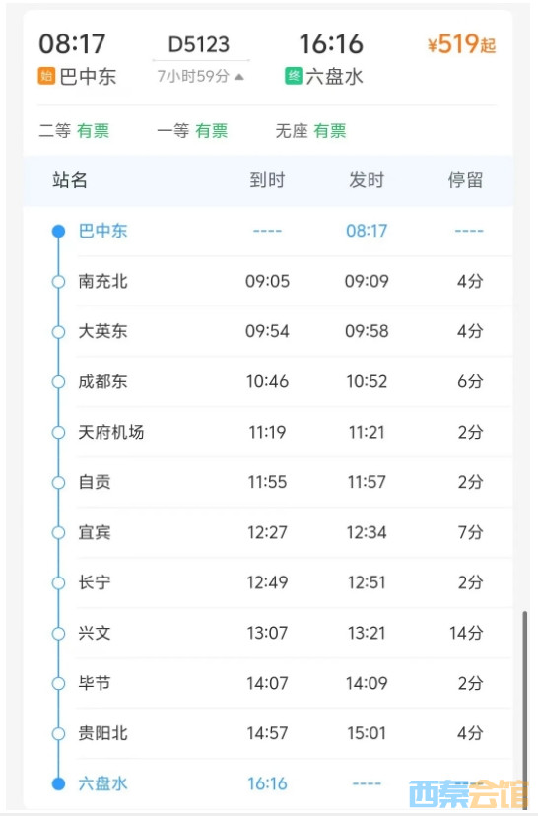
Task: Click the 毕节 station name
Action: coord(95,683)
